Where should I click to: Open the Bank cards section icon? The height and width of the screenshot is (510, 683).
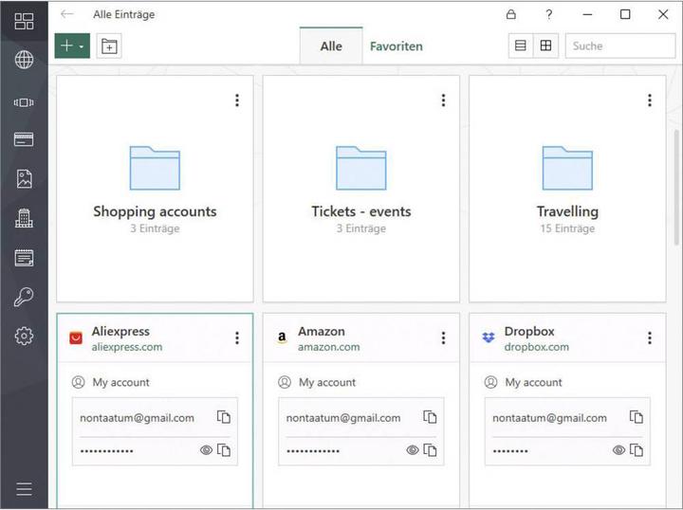[x=24, y=139]
